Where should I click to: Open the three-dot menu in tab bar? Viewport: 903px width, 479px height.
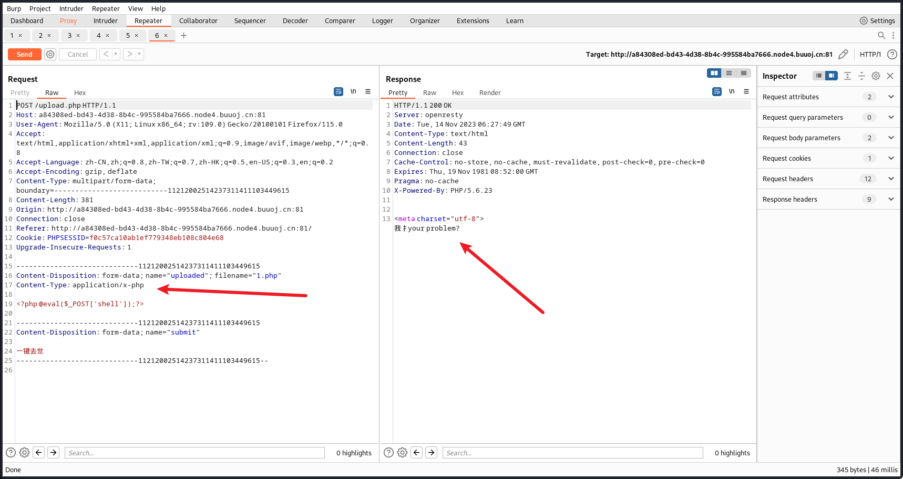pyautogui.click(x=893, y=35)
